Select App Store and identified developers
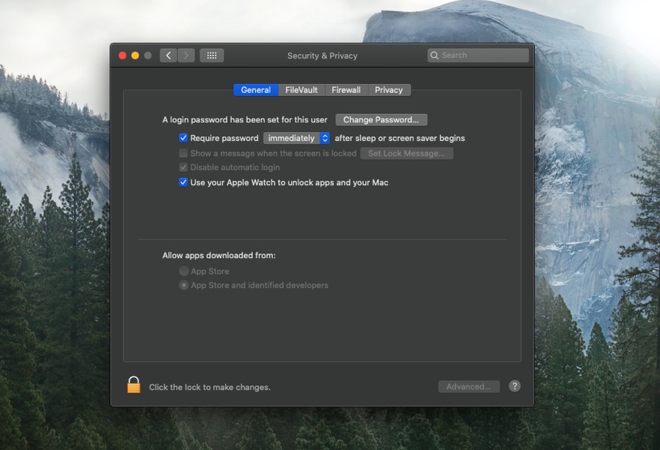The width and height of the screenshot is (660, 450). (184, 285)
